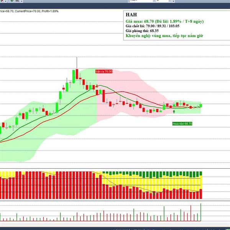
Task: Select the red sell arrow marker on chart
Action: (97, 86)
